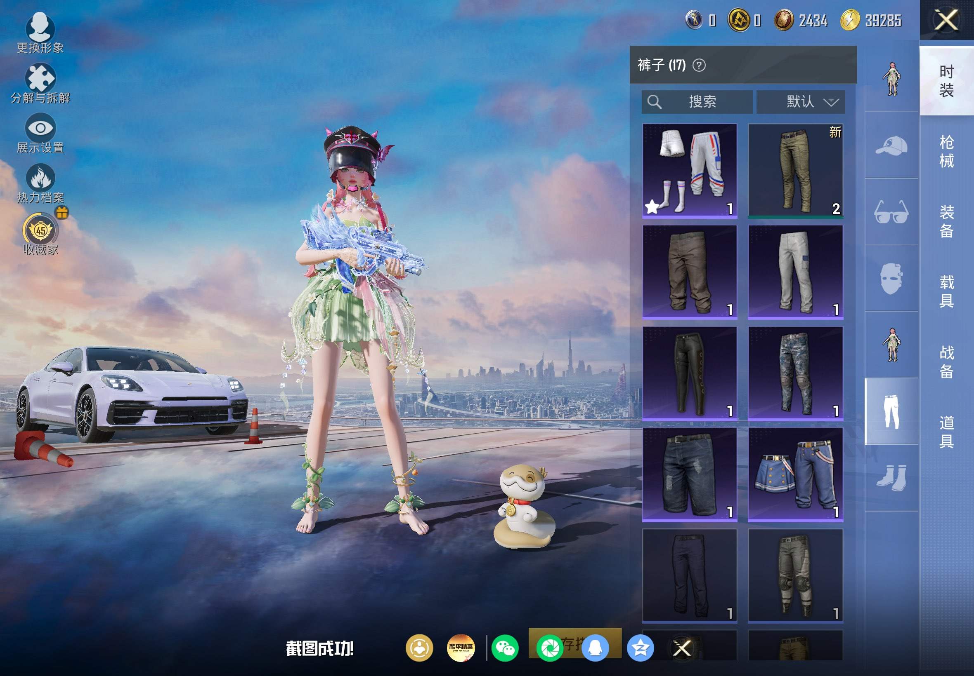Click the 搜索 search field
Image resolution: width=974 pixels, height=676 pixels.
pyautogui.click(x=697, y=102)
